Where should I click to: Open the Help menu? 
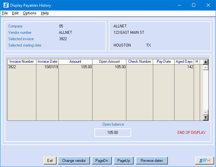point(45,13)
